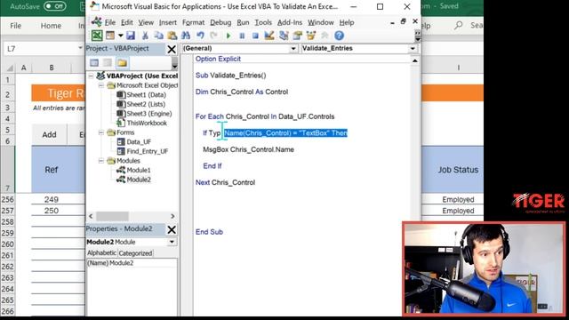
Task: Open the Window menu
Action: point(321,22)
